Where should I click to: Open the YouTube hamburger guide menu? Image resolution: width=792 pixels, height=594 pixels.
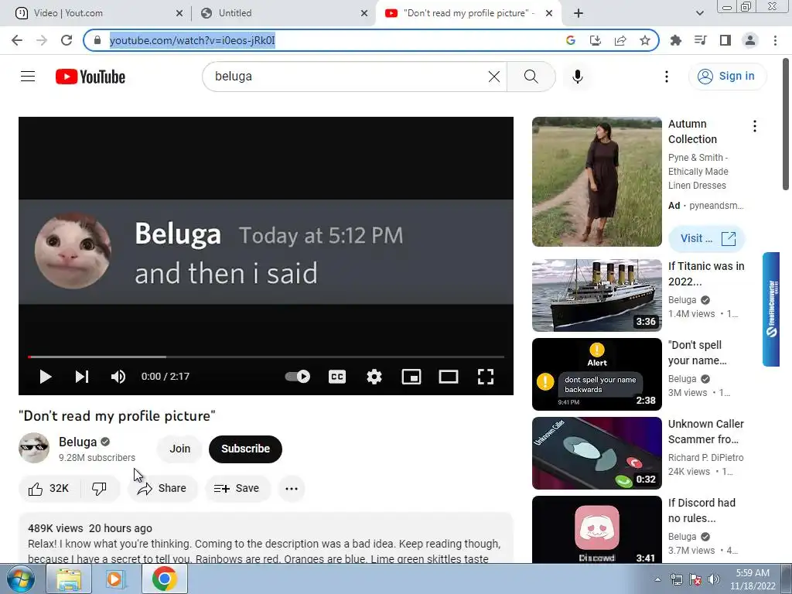(28, 77)
